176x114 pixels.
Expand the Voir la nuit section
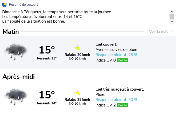click(158, 32)
